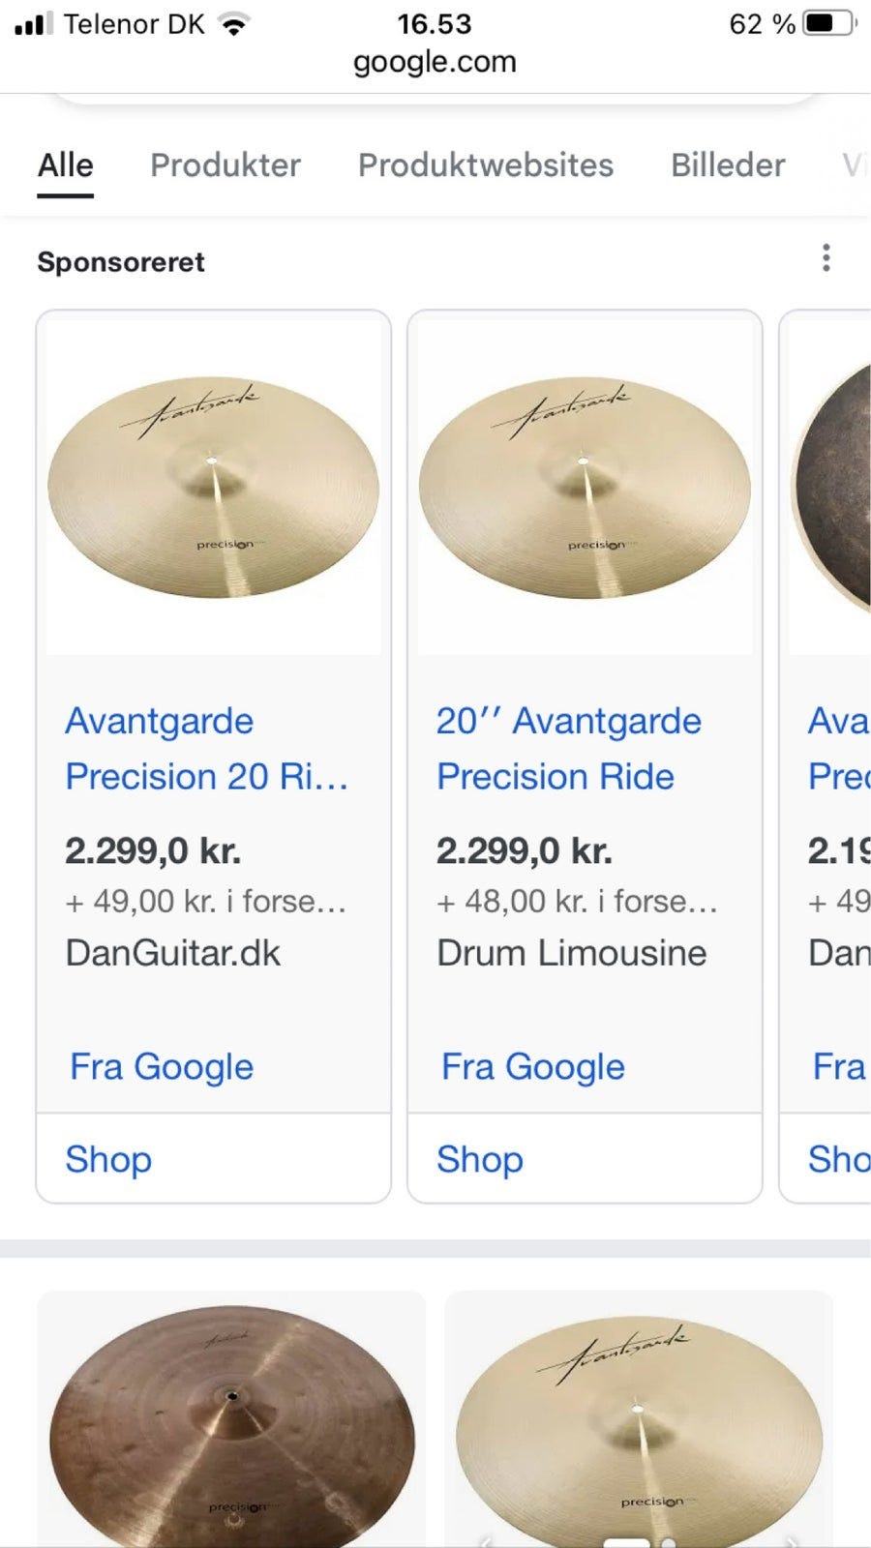Tap Fra Google on the Drum Limousine card
This screenshot has height=1548, width=871.
pyautogui.click(x=533, y=1066)
